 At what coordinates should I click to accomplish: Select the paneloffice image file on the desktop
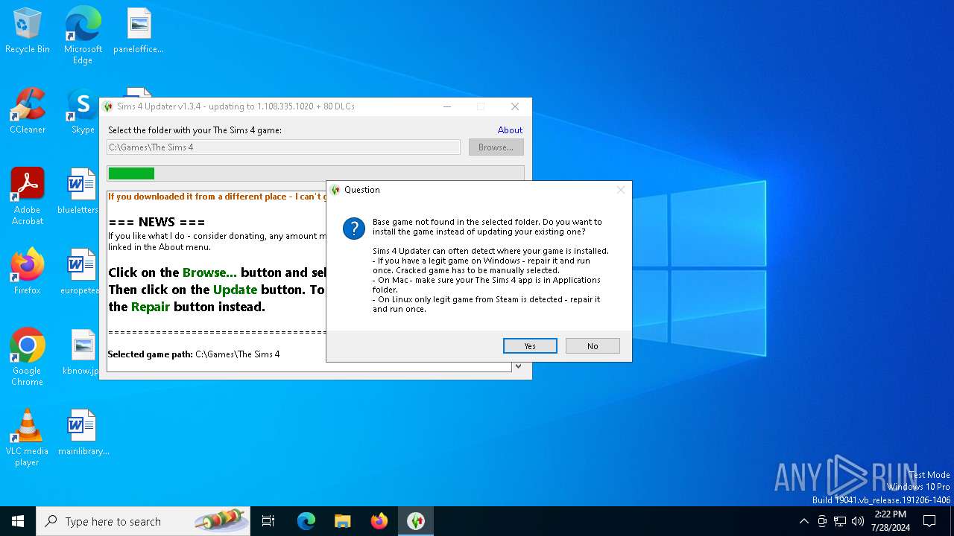(x=139, y=31)
